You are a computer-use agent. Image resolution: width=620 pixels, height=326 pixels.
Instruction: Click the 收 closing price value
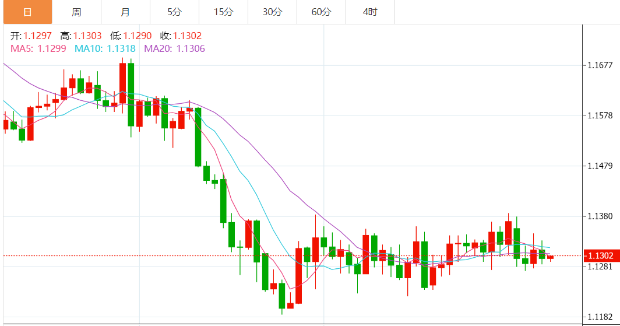coord(188,36)
